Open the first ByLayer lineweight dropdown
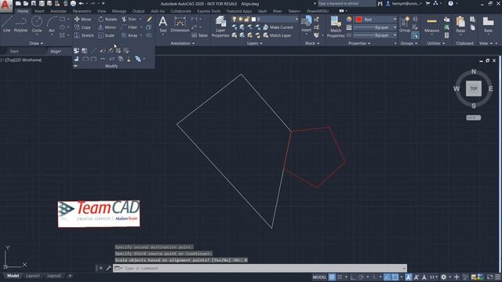The height and width of the screenshot is (282, 502). [376, 27]
